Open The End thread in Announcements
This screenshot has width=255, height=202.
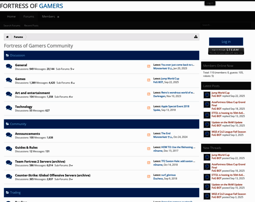(166, 133)
